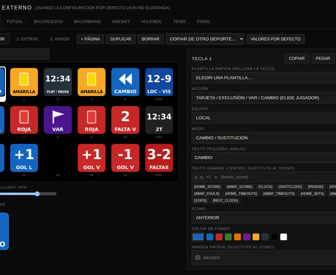Pick the red background color swatch

click(x=219, y=237)
